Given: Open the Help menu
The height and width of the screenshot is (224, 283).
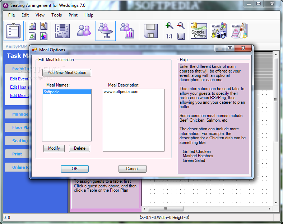Looking at the screenshot, I should click(x=89, y=15).
